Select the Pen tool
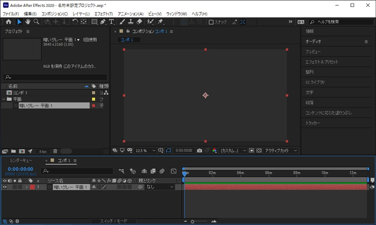 [102, 22]
